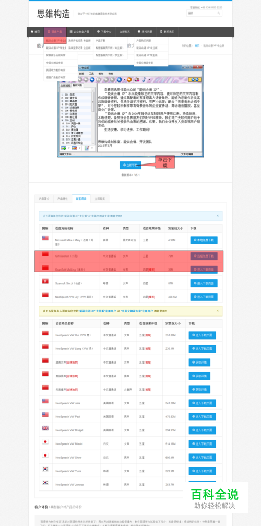The height and width of the screenshot is (526, 261).
Task: Choose 中英文朗读专家 under 语音产品 dropdown
Action: (61, 63)
